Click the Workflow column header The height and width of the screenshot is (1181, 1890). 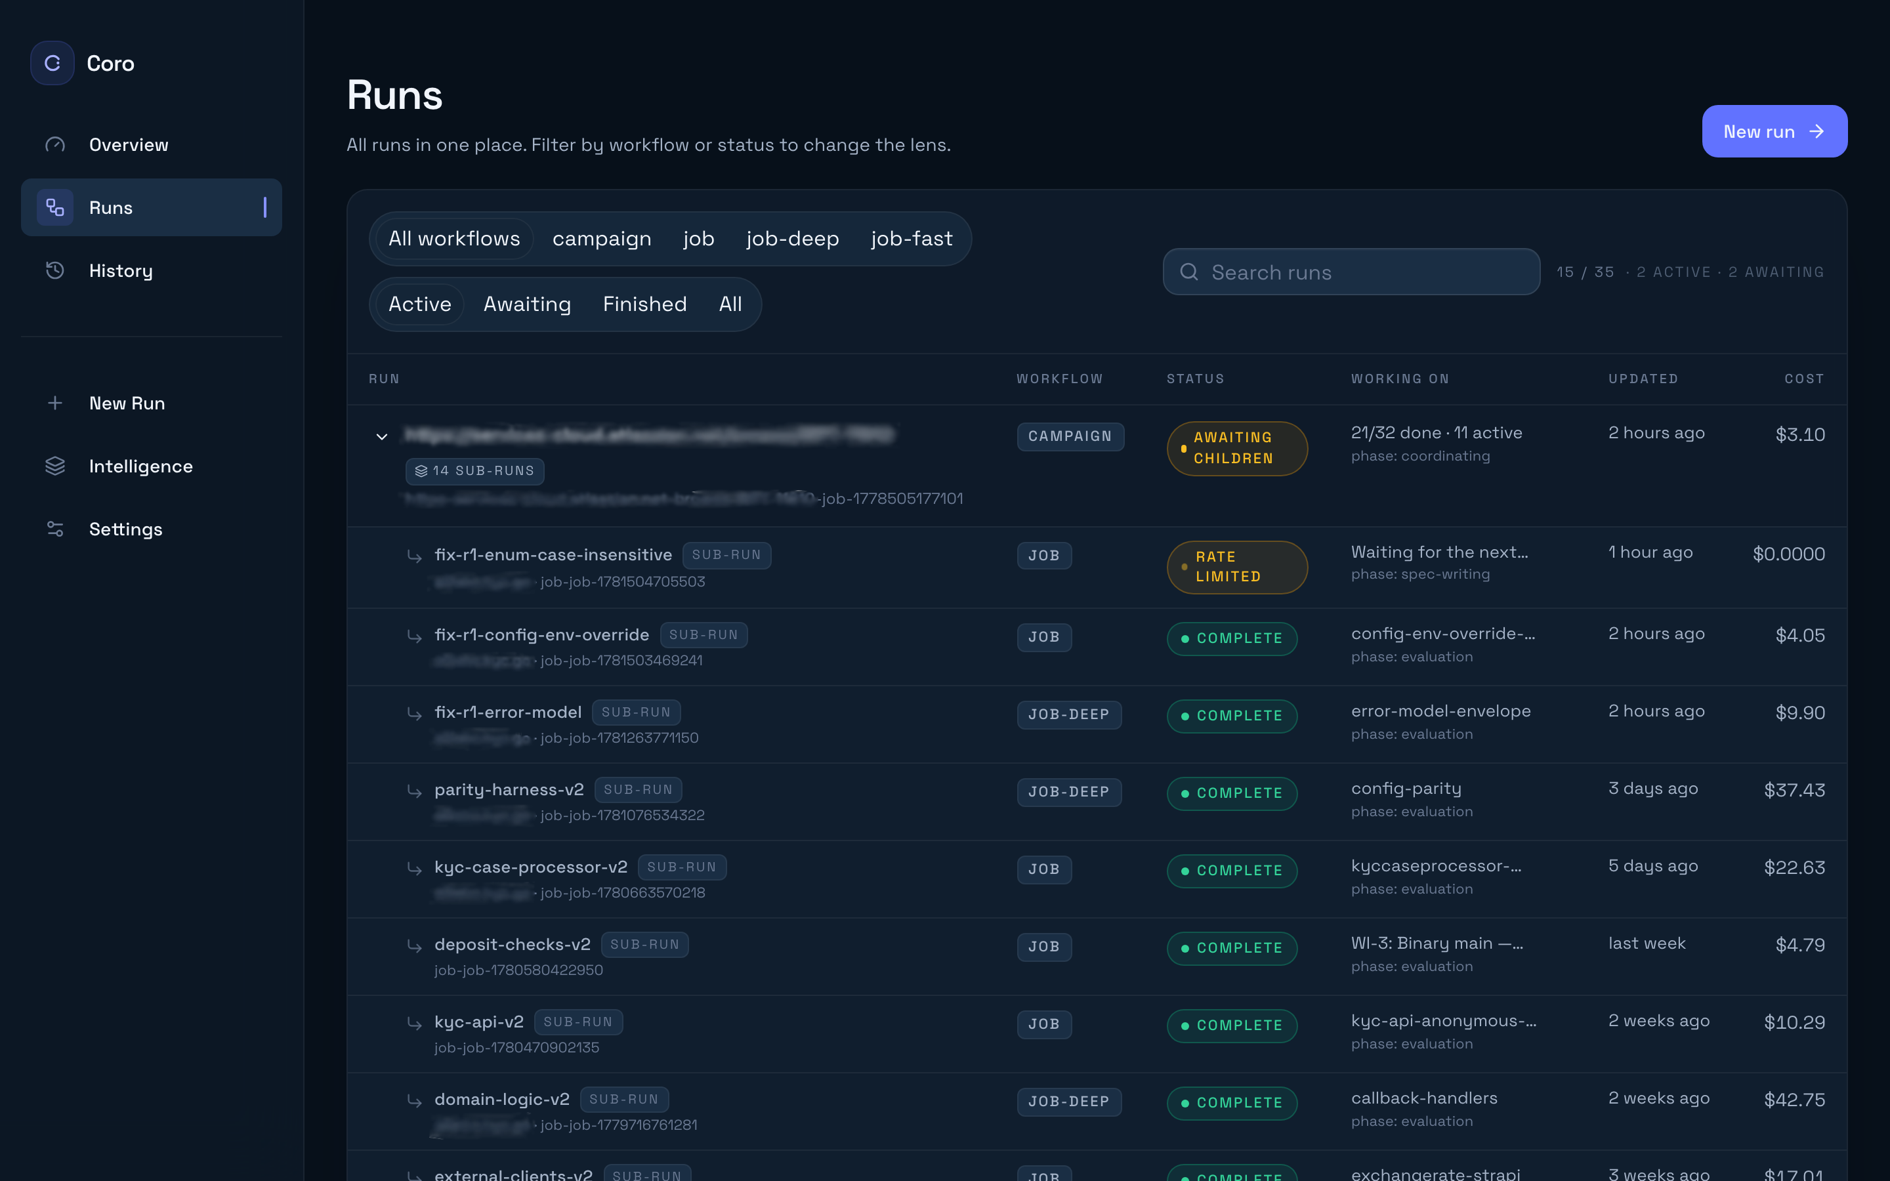point(1060,379)
